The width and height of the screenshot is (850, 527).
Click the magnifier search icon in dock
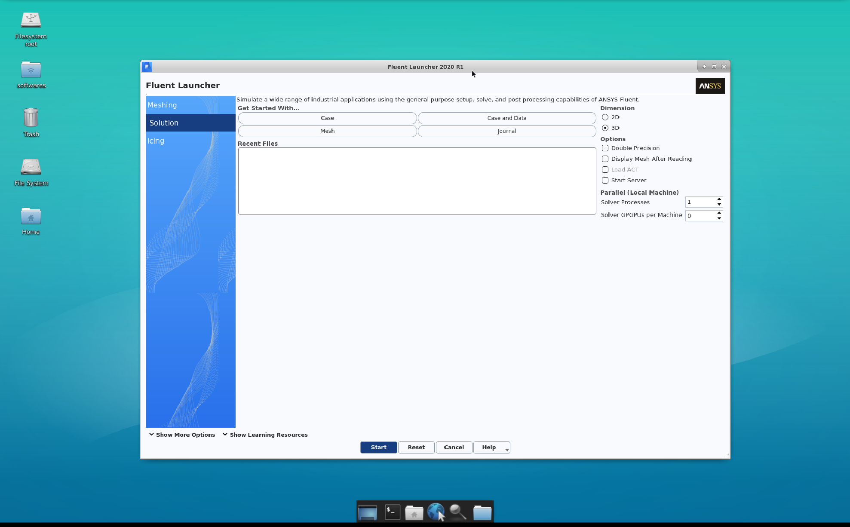pyautogui.click(x=458, y=512)
